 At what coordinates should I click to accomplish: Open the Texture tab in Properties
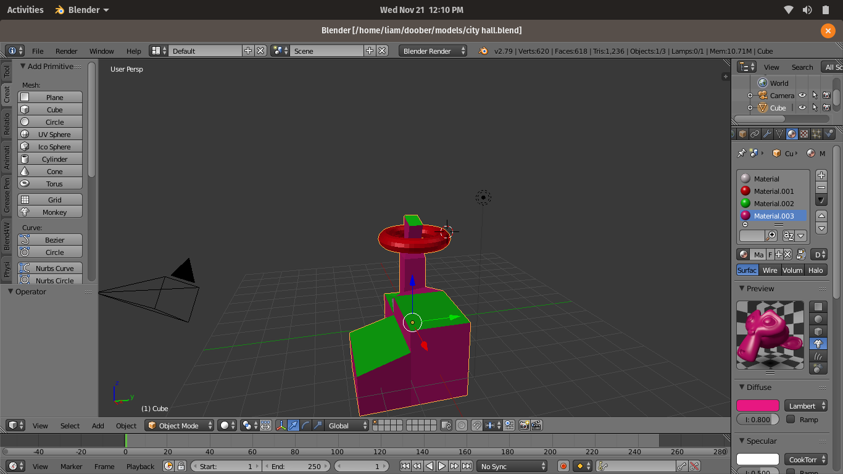[804, 134]
